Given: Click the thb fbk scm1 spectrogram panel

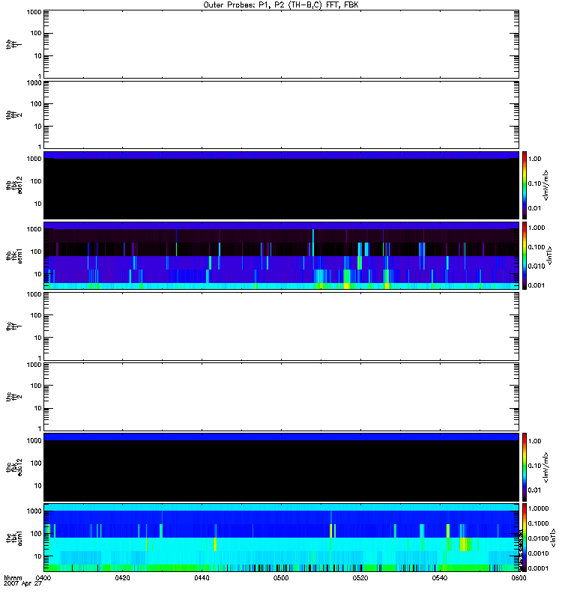Looking at the screenshot, I should pos(281,255).
